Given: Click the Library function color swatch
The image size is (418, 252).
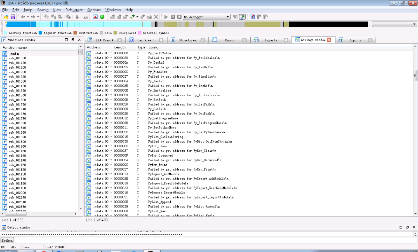Looking at the screenshot, I should coord(5,33).
